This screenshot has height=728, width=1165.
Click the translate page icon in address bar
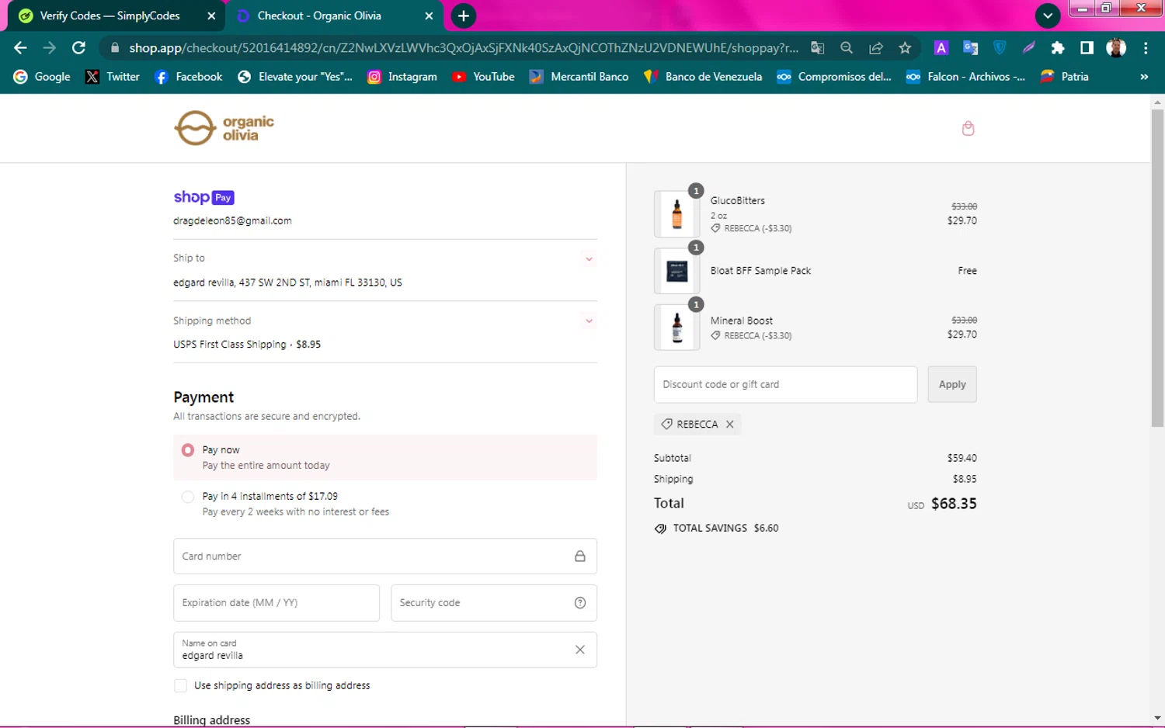point(817,48)
